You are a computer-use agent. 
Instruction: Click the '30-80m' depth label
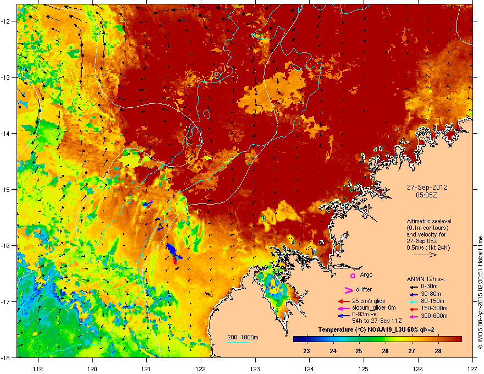tap(431, 294)
